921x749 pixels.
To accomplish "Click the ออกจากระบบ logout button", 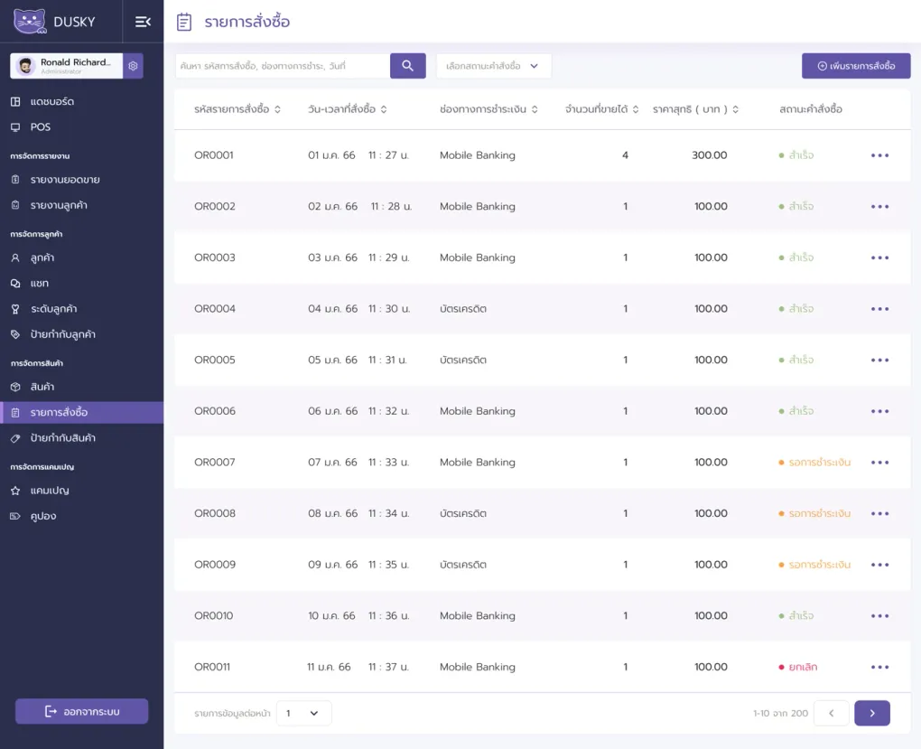I will 81,711.
